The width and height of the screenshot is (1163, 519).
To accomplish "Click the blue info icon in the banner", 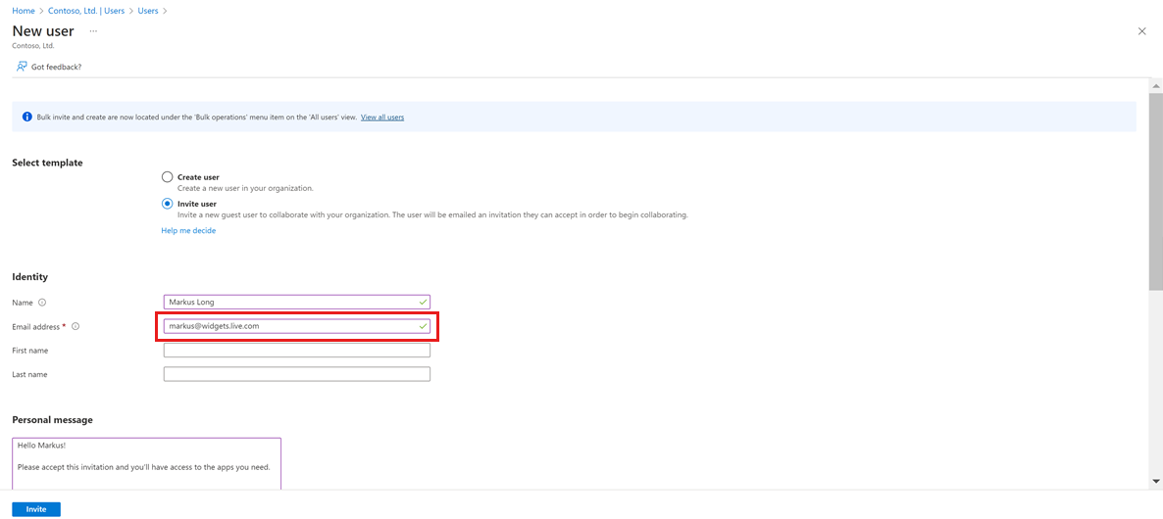I will point(27,117).
